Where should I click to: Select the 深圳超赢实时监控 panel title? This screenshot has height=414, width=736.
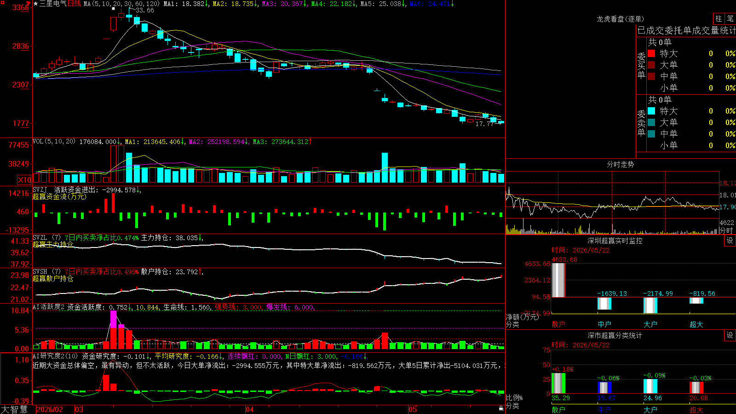click(x=615, y=241)
